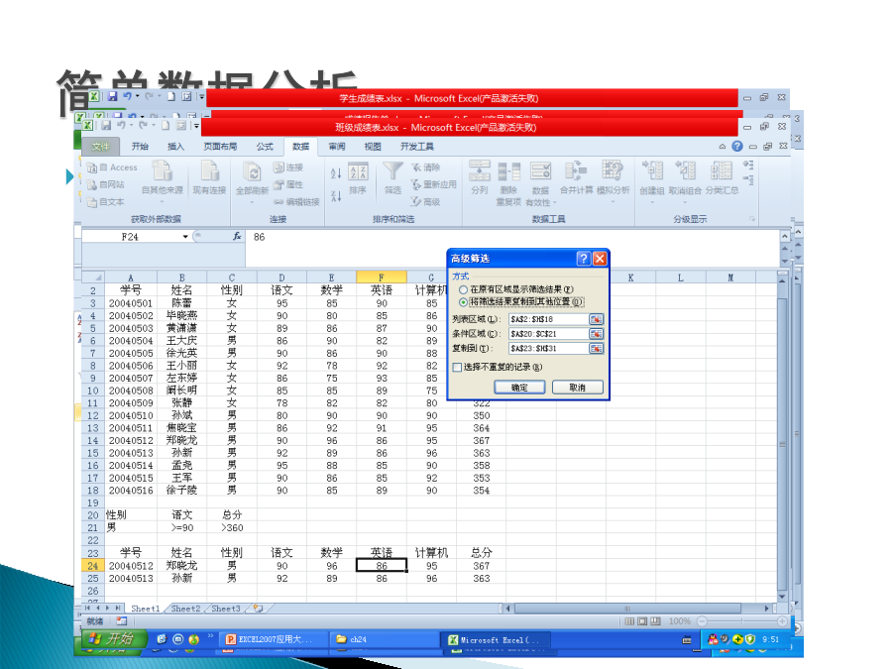This screenshot has width=892, height=669.
Task: Click the fx insert function icon
Action: pyautogui.click(x=237, y=237)
